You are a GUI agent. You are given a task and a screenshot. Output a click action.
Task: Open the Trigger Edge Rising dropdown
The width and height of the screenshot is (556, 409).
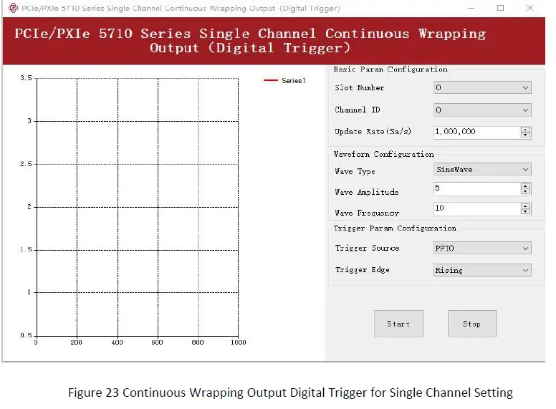click(482, 270)
